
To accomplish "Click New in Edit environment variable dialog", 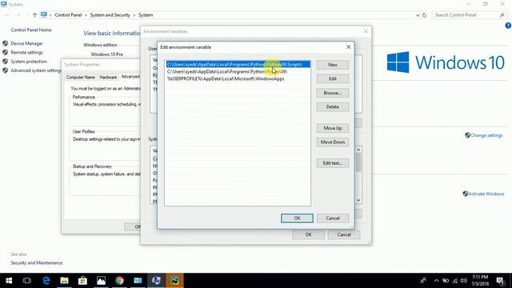I will 333,65.
